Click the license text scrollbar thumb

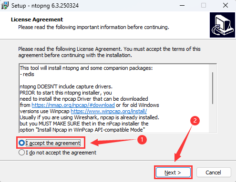(213, 88)
